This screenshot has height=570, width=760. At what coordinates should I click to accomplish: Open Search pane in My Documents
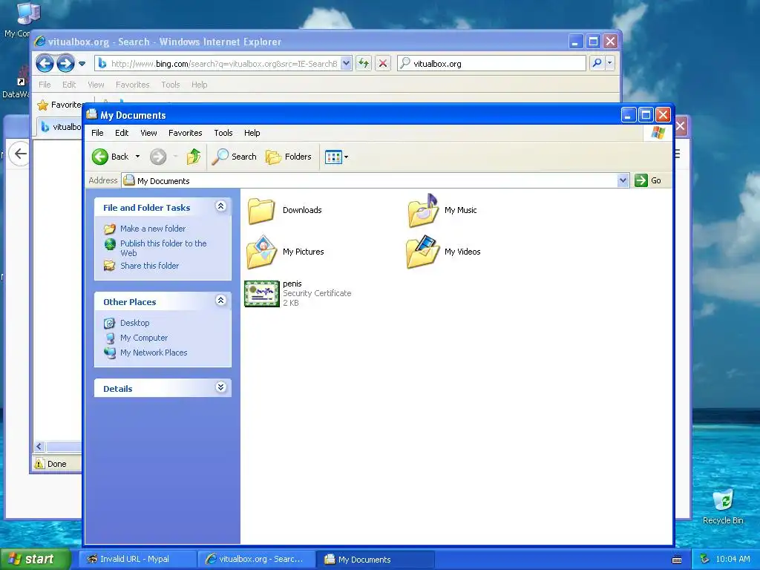[x=234, y=157]
